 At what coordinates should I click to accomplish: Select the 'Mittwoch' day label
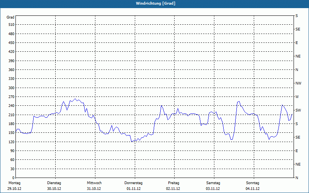click(94, 183)
